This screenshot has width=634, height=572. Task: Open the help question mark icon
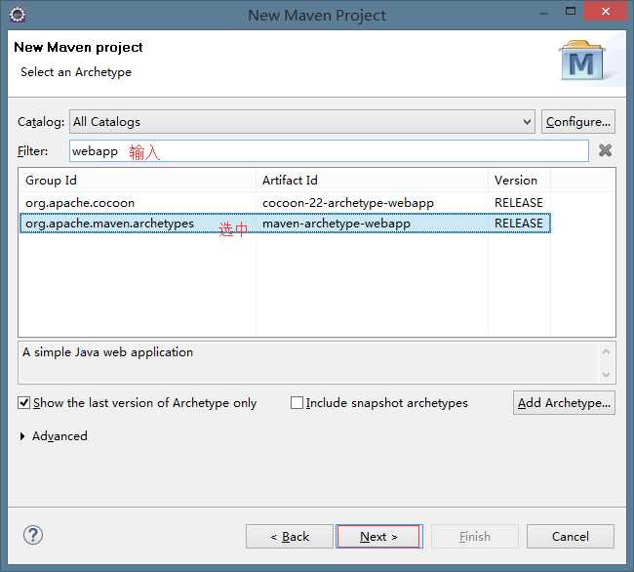pyautogui.click(x=33, y=535)
